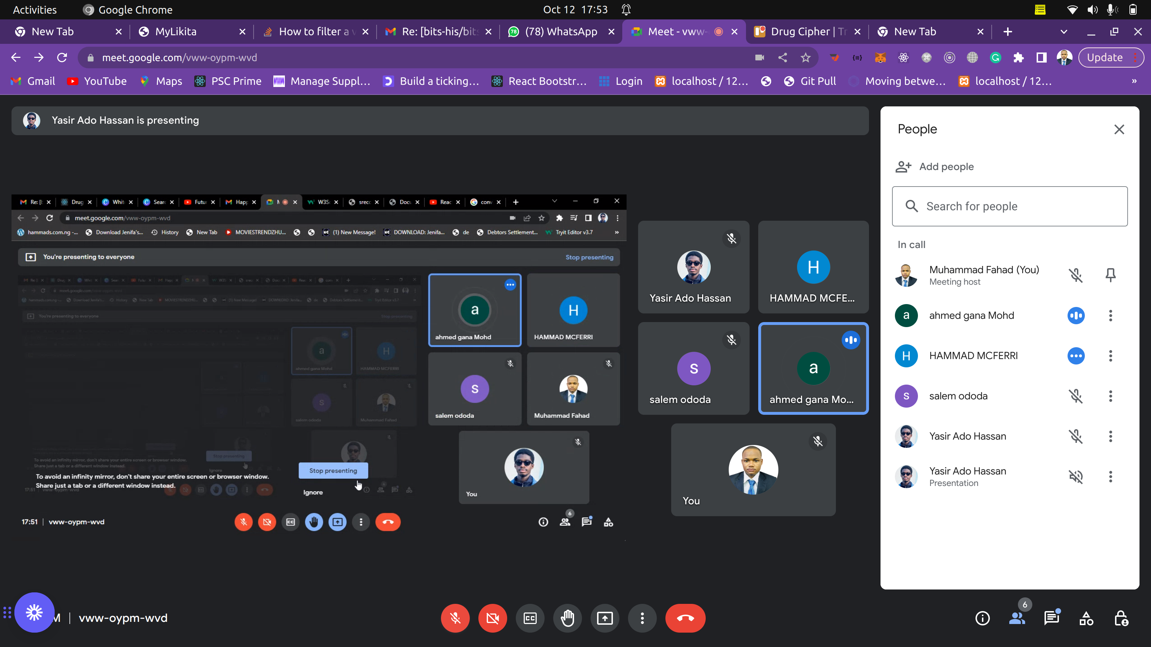Viewport: 1151px width, 647px height.
Task: Toggle closed captions CC button
Action: point(530,618)
